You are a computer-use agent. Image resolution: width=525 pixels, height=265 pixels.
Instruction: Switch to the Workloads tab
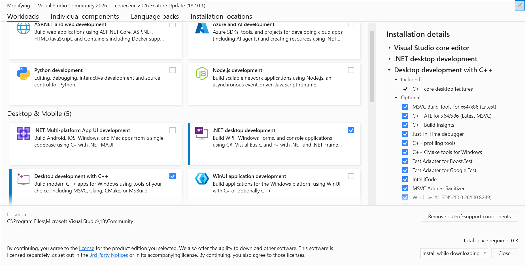click(23, 16)
